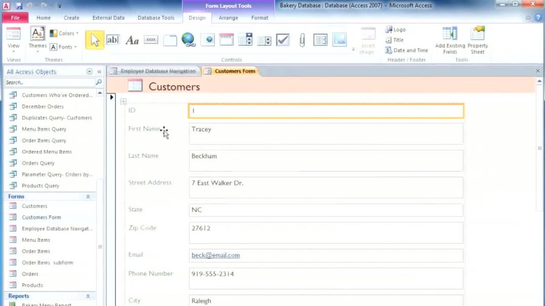Click the Phone Number field 919-555-2314

click(326, 279)
